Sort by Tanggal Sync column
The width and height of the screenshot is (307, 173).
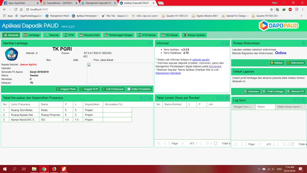(x=243, y=107)
